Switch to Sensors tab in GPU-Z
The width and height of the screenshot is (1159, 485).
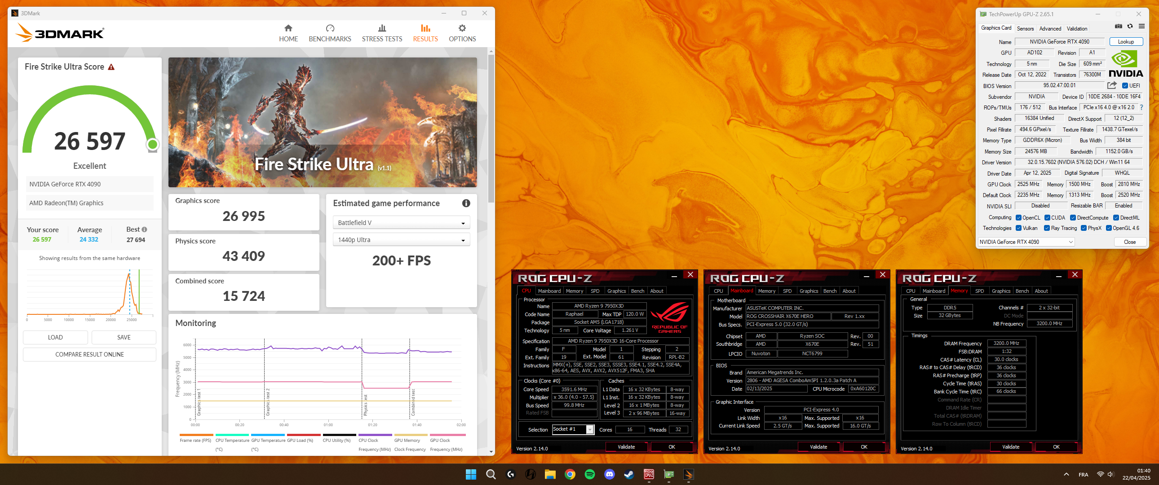coord(1025,28)
